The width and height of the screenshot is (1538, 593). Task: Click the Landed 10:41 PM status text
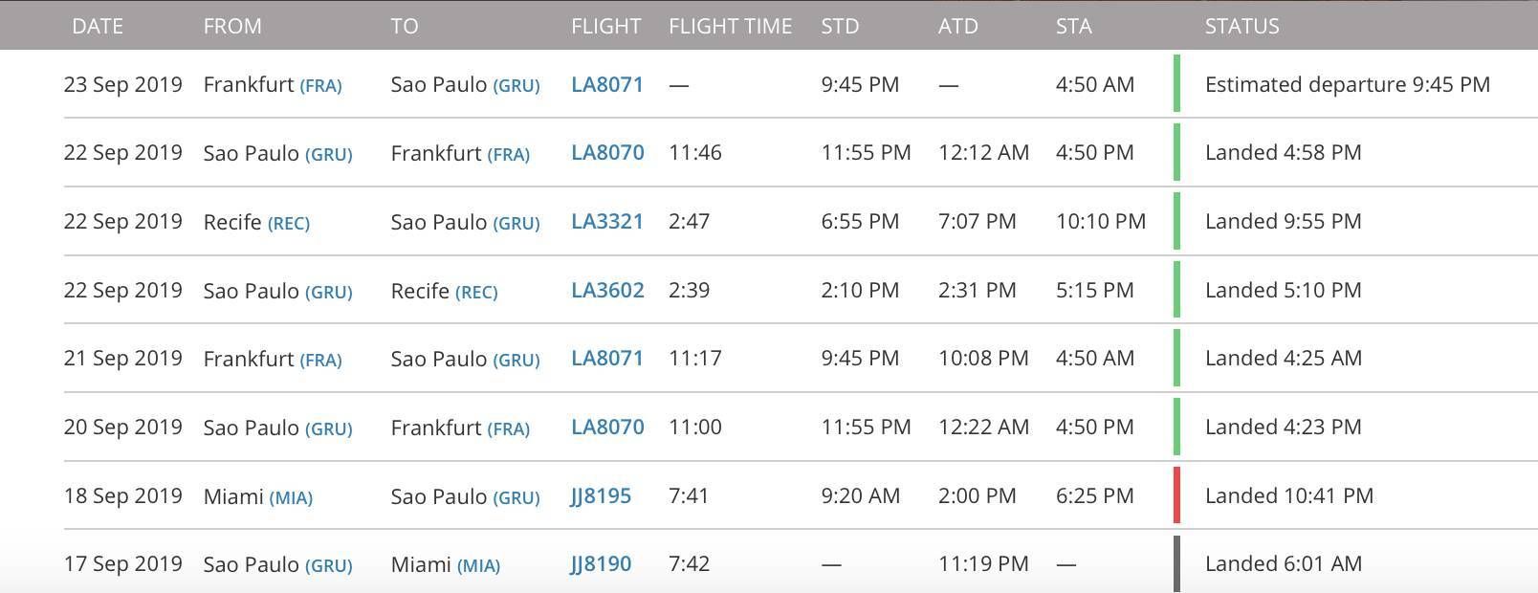coord(1289,495)
